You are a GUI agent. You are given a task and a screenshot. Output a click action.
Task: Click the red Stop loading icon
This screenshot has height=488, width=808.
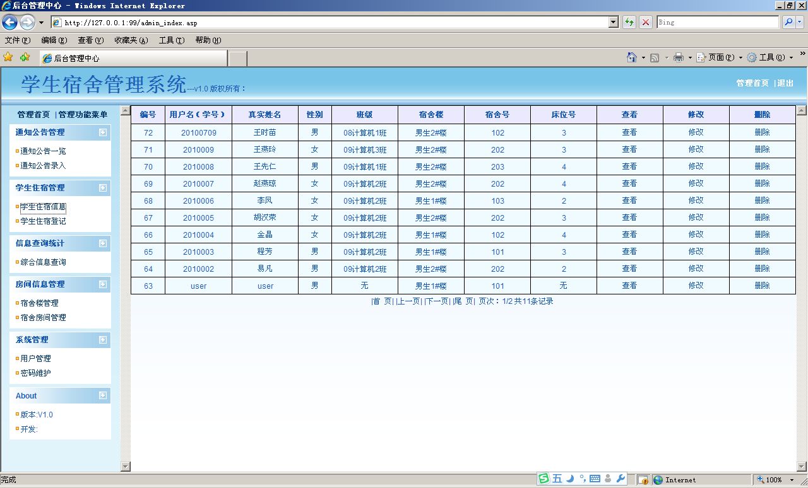pyautogui.click(x=646, y=22)
